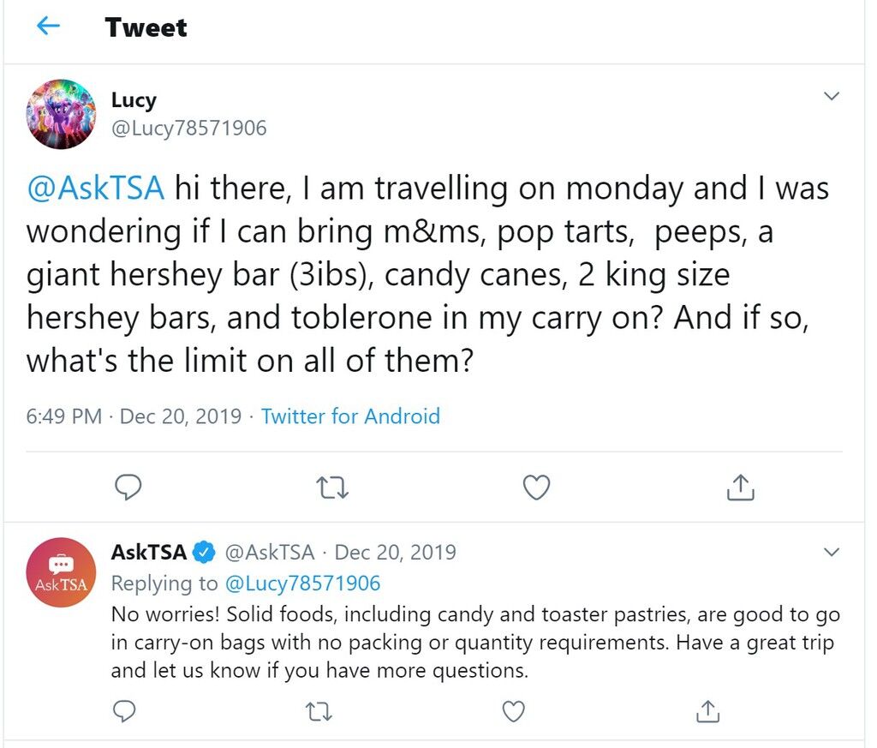View the 6:49 PM Dec 20, 2019 timestamp
Image resolution: width=877 pixels, height=748 pixels.
[134, 416]
